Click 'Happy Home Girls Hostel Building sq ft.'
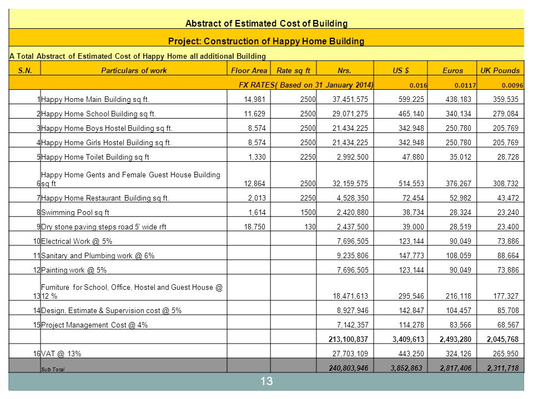The height and width of the screenshot is (399, 533). pyautogui.click(x=106, y=142)
